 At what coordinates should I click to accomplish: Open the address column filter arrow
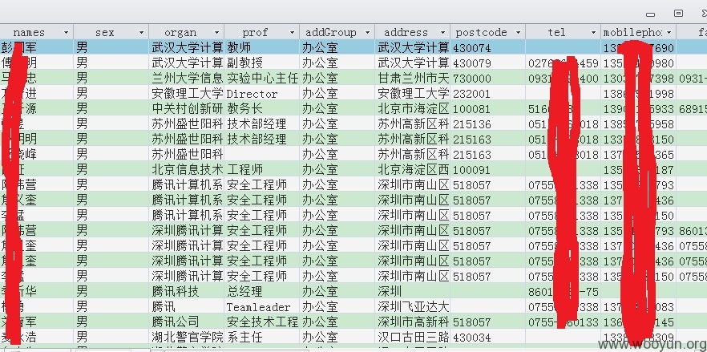point(442,33)
